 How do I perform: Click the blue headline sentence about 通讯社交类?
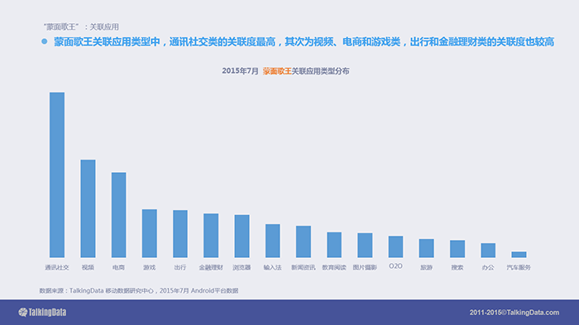click(304, 41)
